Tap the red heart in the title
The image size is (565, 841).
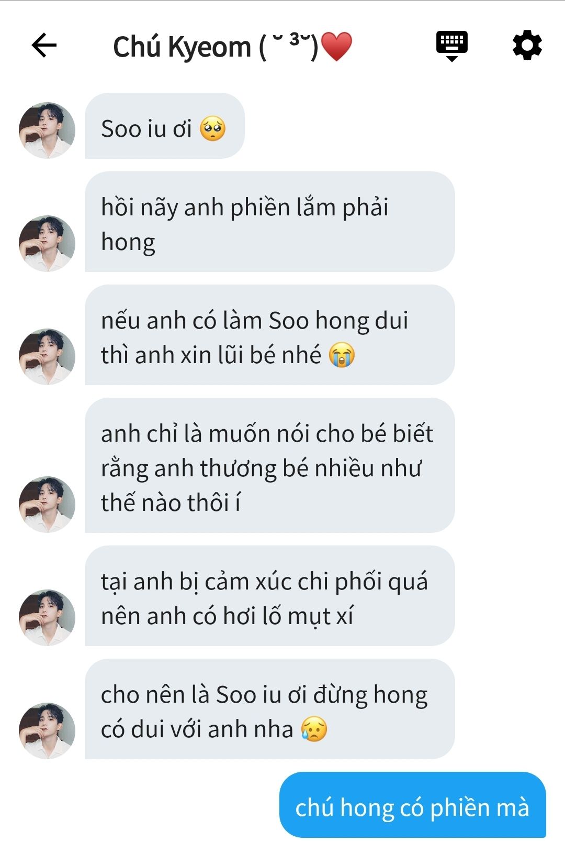point(336,47)
